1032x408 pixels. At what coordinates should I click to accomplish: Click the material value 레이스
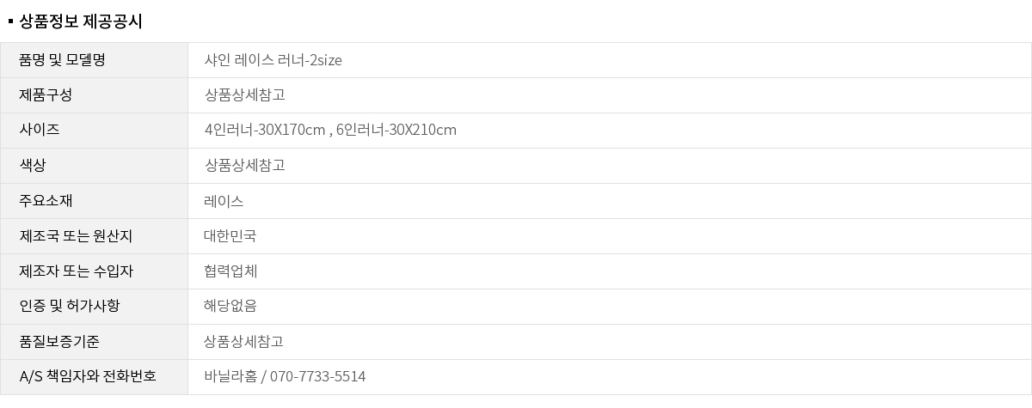coord(224,201)
